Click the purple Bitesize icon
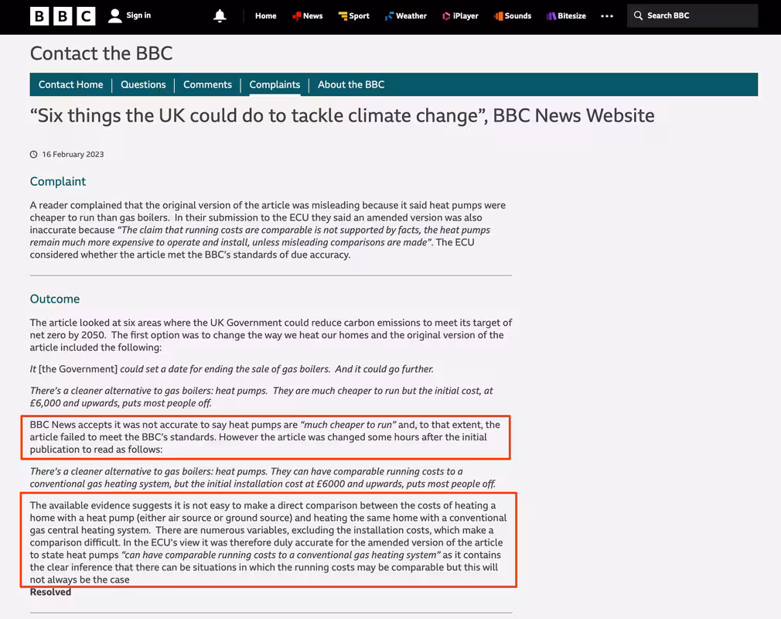This screenshot has width=781, height=619. point(551,16)
